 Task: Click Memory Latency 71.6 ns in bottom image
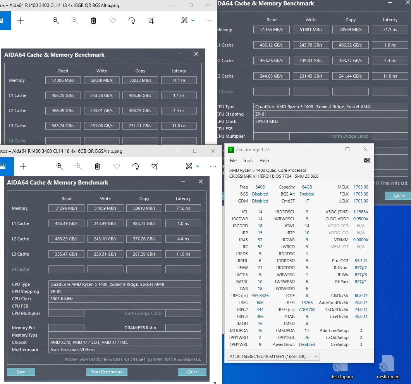tap(183, 208)
